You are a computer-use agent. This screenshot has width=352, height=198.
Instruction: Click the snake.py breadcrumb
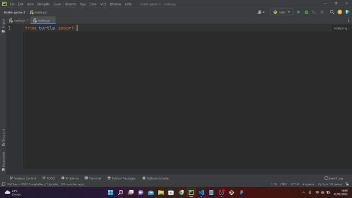pyautogui.click(x=38, y=12)
